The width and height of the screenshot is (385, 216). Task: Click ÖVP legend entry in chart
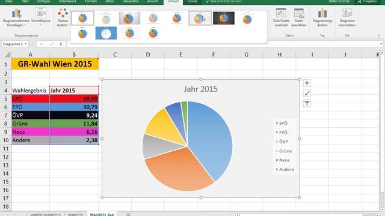click(282, 142)
